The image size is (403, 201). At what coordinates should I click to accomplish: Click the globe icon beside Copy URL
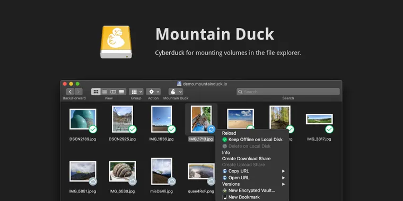225,171
